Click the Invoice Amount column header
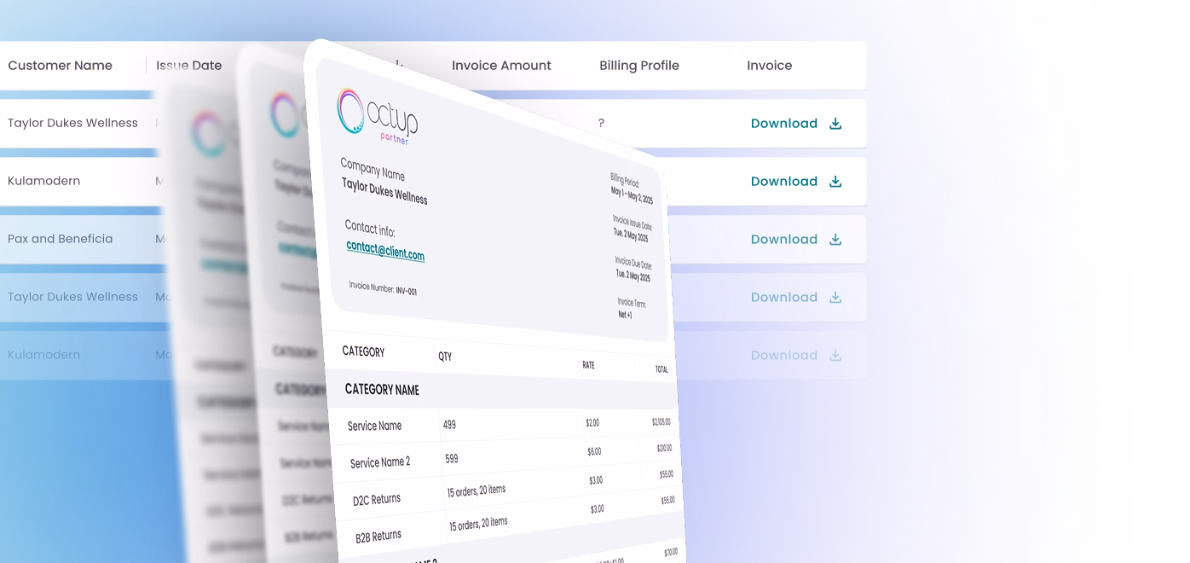The image size is (1190, 563). (501, 66)
